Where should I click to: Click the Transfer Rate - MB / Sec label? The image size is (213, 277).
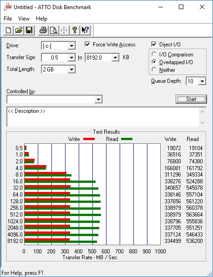coord(90,257)
